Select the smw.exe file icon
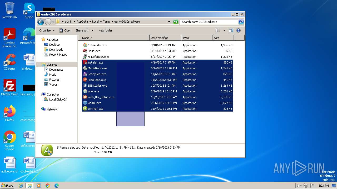The height and width of the screenshot is (189, 337). (85, 91)
